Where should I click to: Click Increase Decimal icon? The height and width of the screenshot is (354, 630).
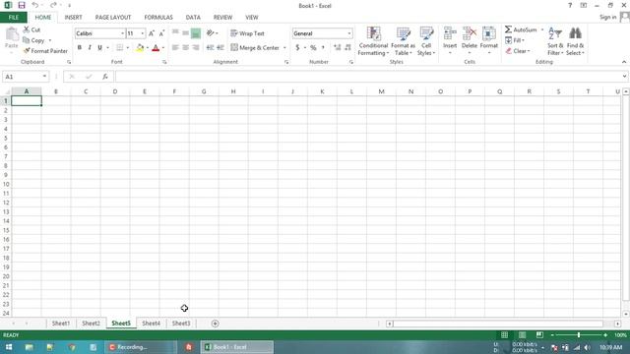337,48
